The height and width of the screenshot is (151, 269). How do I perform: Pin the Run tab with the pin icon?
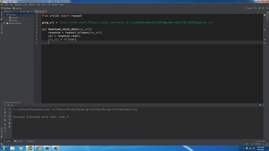pyautogui.click(x=5, y=125)
